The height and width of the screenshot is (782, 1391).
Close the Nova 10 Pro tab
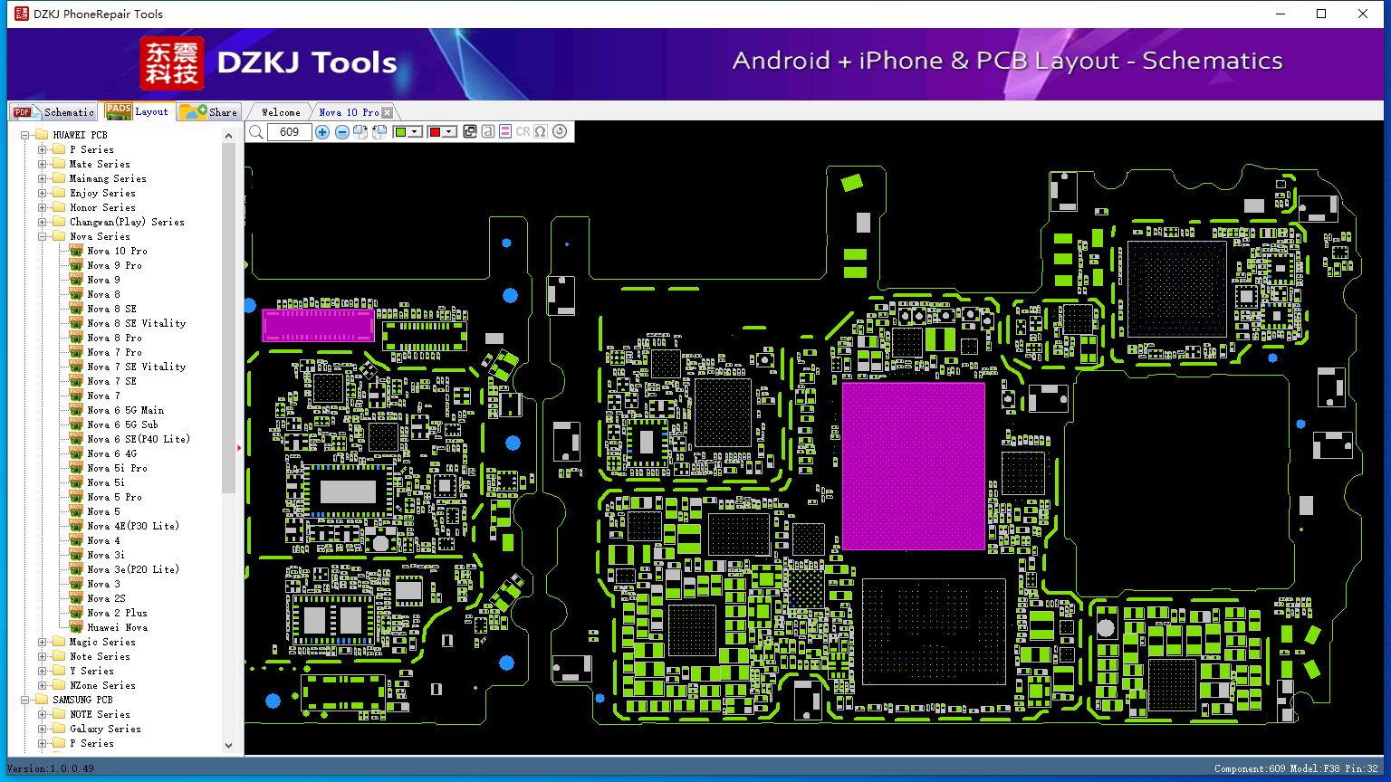(388, 112)
